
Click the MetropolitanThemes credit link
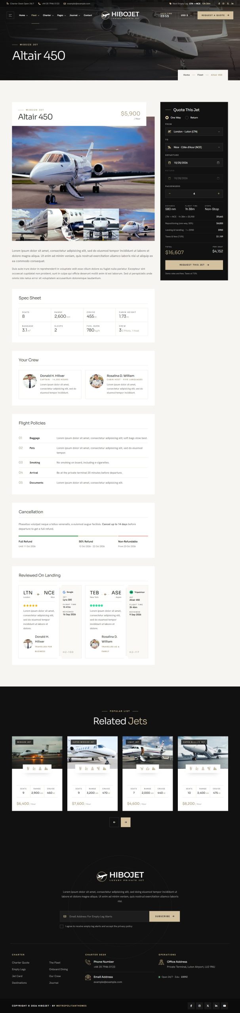click(71, 1005)
